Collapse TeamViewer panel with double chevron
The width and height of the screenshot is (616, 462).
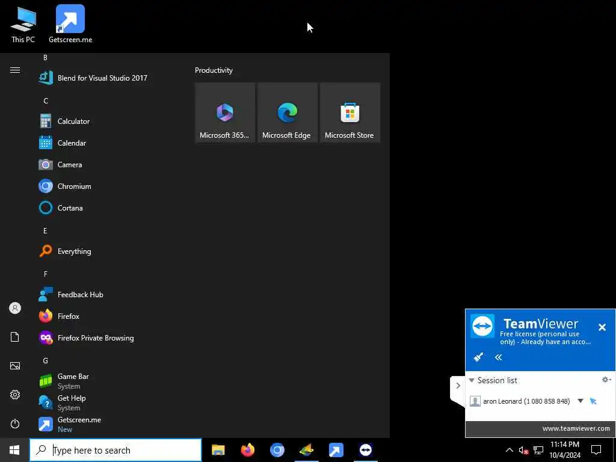(x=498, y=357)
